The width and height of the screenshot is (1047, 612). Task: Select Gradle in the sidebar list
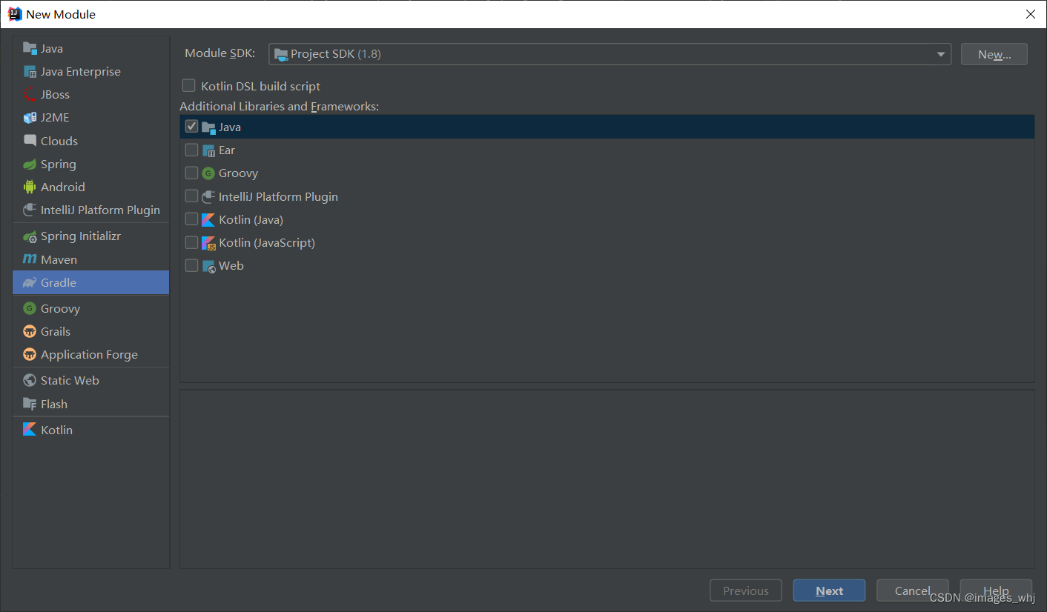coord(90,282)
